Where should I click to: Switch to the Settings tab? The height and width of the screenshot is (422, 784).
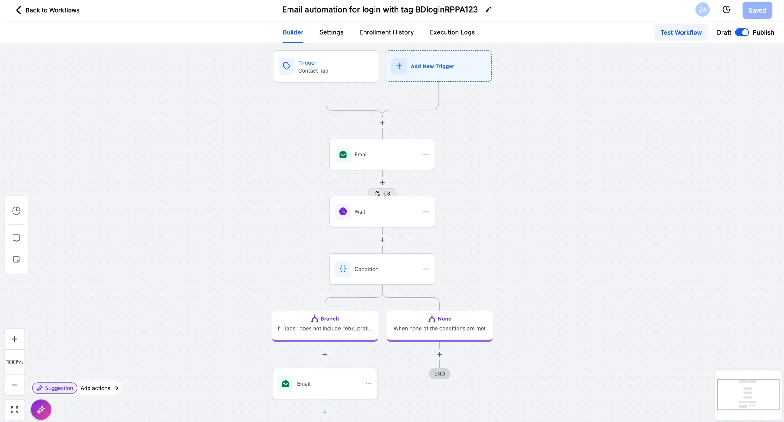click(331, 32)
